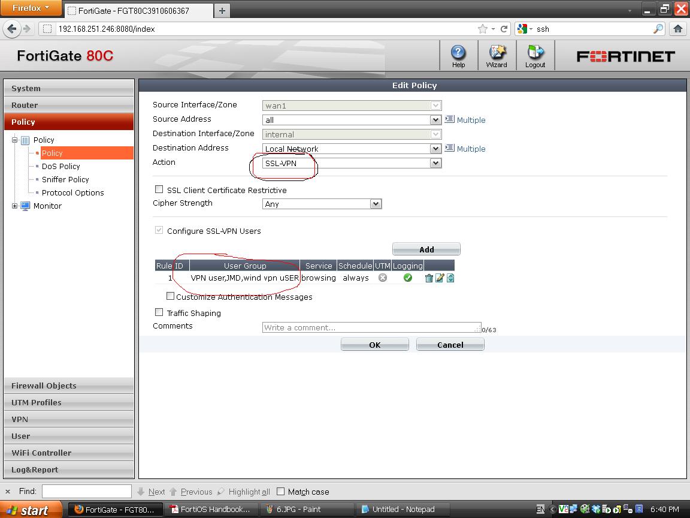Screen dimensions: 690x518
Task: Collapse the Policy tree node
Action: point(14,140)
